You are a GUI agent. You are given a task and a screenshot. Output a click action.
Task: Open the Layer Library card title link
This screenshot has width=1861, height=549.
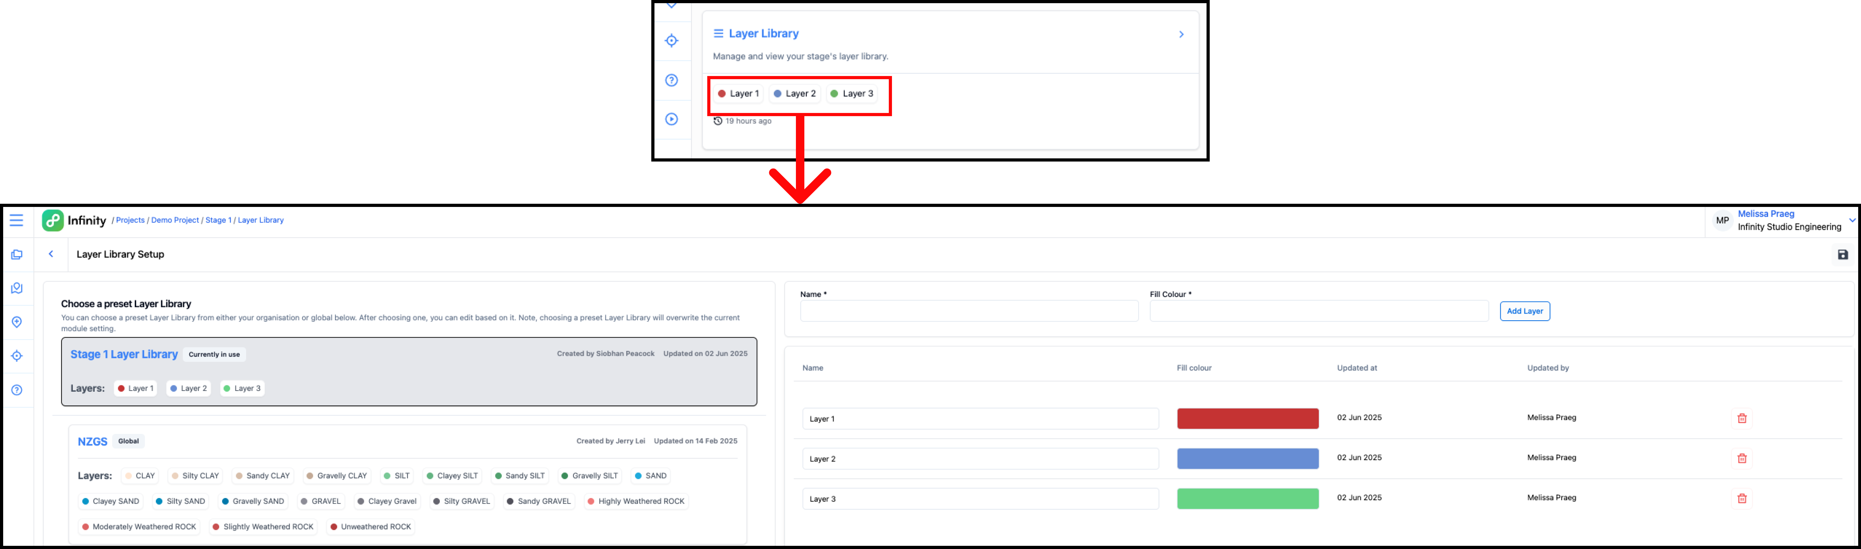(764, 33)
